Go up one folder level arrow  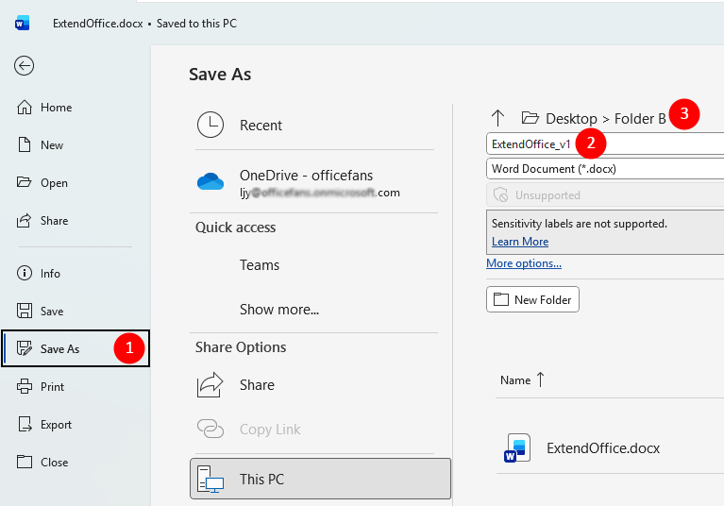tap(497, 118)
